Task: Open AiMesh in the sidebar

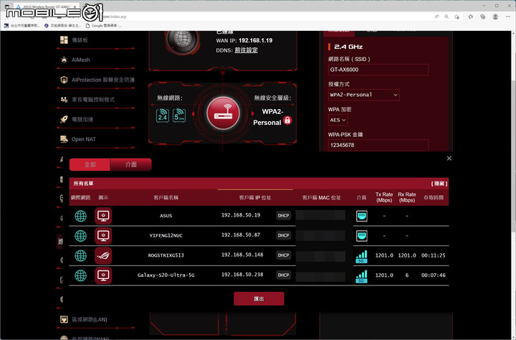Action: (80, 60)
